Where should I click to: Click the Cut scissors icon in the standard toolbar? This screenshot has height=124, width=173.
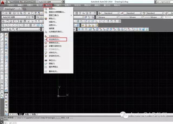29,13
